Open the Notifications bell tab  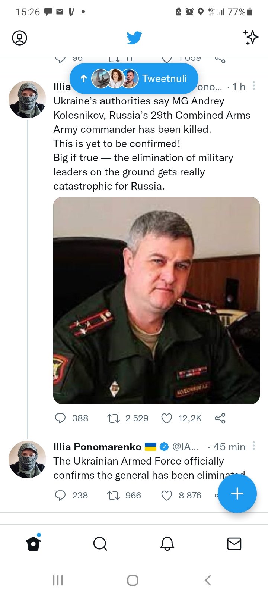(x=167, y=544)
